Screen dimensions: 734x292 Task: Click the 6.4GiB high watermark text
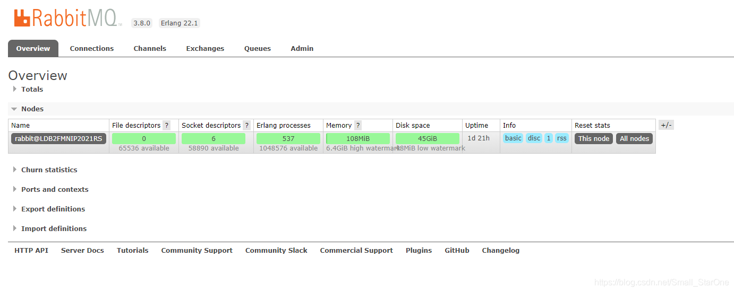[363, 148]
